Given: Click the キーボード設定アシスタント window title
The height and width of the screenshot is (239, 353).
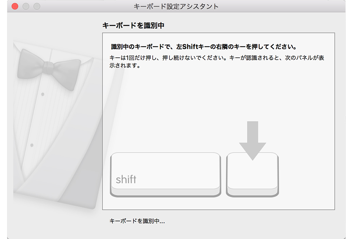Looking at the screenshot, I should (x=176, y=6).
